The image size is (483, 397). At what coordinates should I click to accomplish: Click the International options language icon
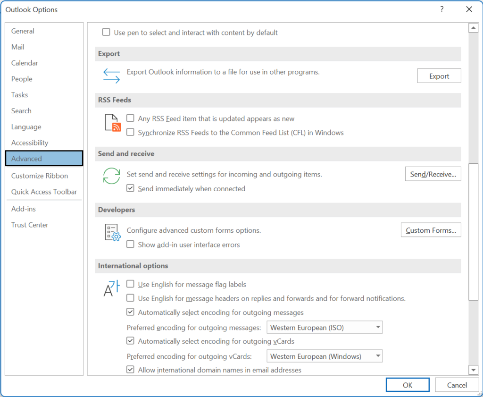(x=112, y=288)
